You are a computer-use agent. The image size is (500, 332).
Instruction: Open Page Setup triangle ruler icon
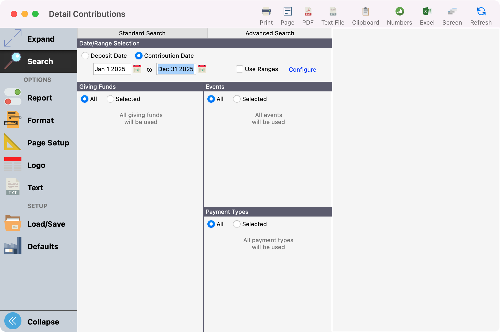[x=13, y=142]
